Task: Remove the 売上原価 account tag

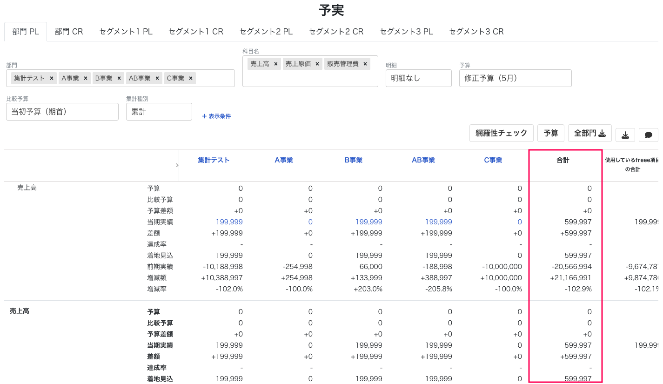Action: pos(317,64)
